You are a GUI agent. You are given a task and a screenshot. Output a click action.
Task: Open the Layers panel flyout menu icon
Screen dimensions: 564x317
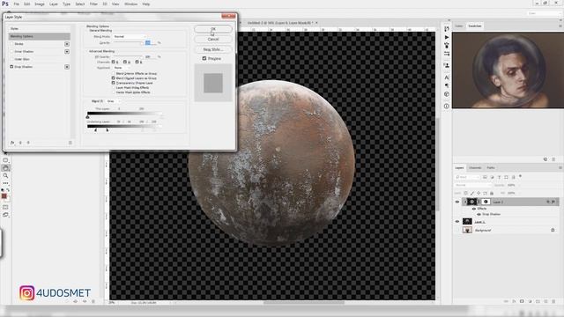(x=560, y=168)
